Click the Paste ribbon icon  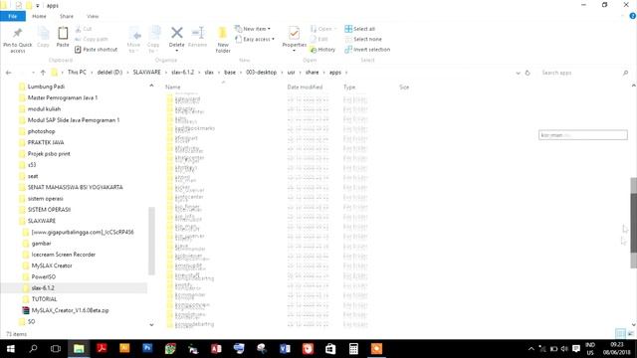coord(63,38)
